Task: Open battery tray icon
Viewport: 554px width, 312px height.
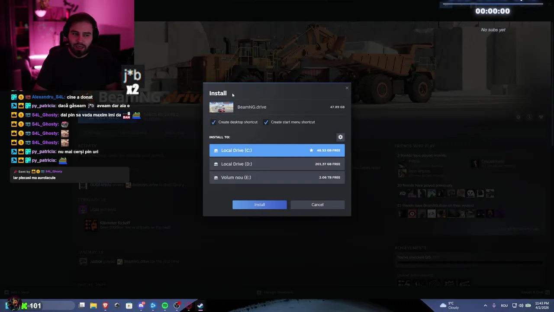Action: [x=528, y=305]
